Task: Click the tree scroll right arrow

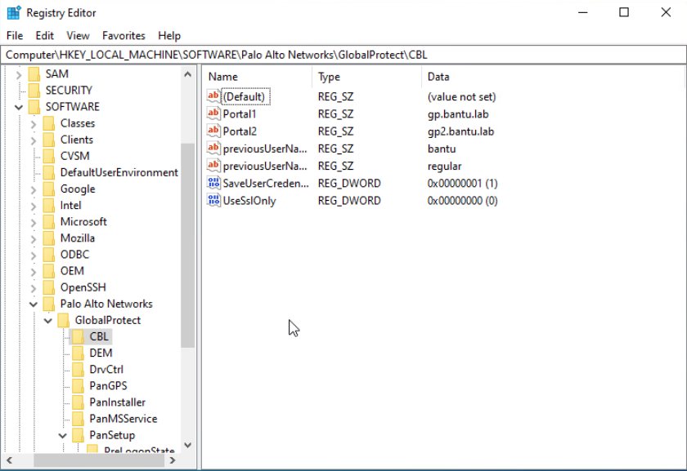Action: point(173,460)
